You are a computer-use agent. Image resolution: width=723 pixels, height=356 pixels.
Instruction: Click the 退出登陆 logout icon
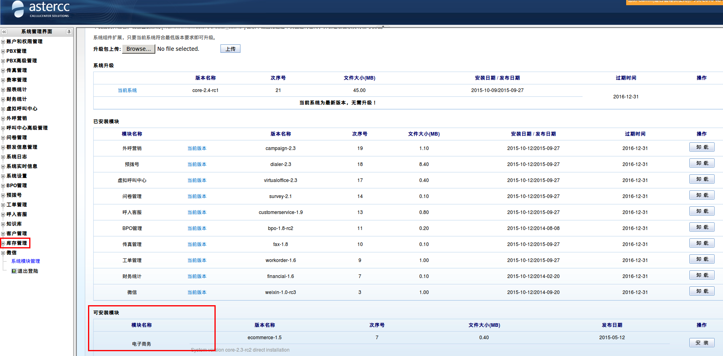pyautogui.click(x=14, y=271)
